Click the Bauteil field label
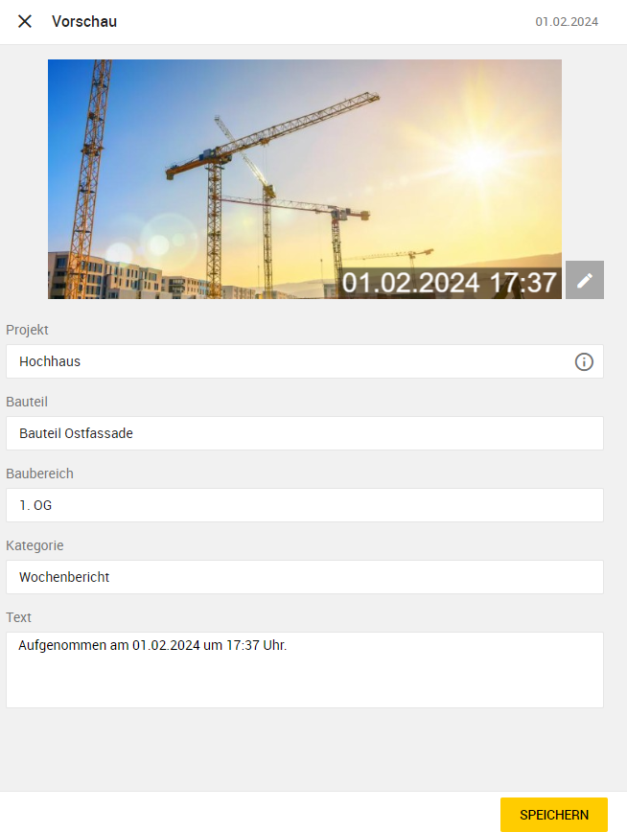 [27, 402]
